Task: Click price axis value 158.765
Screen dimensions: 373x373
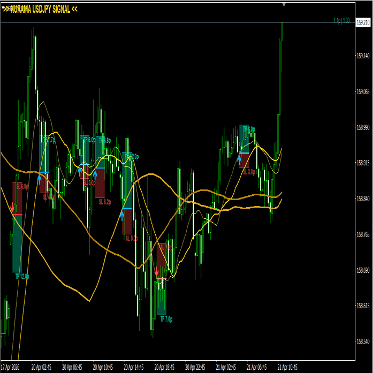Action: [x=363, y=234]
